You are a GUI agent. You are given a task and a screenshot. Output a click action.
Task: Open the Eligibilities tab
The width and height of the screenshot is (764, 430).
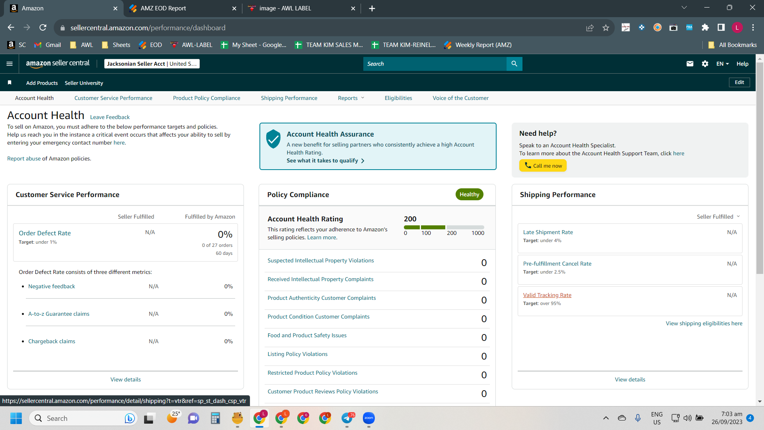[398, 98]
